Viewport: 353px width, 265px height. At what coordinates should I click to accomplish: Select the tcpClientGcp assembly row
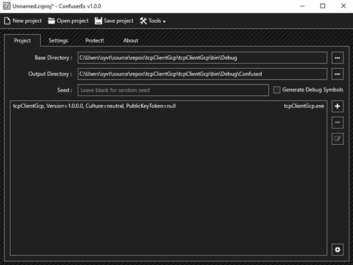[168, 106]
